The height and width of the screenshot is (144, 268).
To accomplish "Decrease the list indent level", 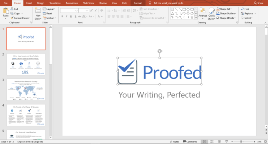I will coord(124,10).
